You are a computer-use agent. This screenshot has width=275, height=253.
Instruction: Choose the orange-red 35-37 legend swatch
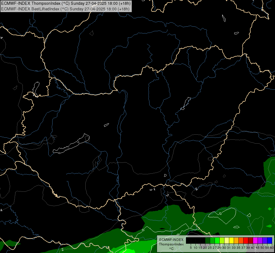pos(241,240)
